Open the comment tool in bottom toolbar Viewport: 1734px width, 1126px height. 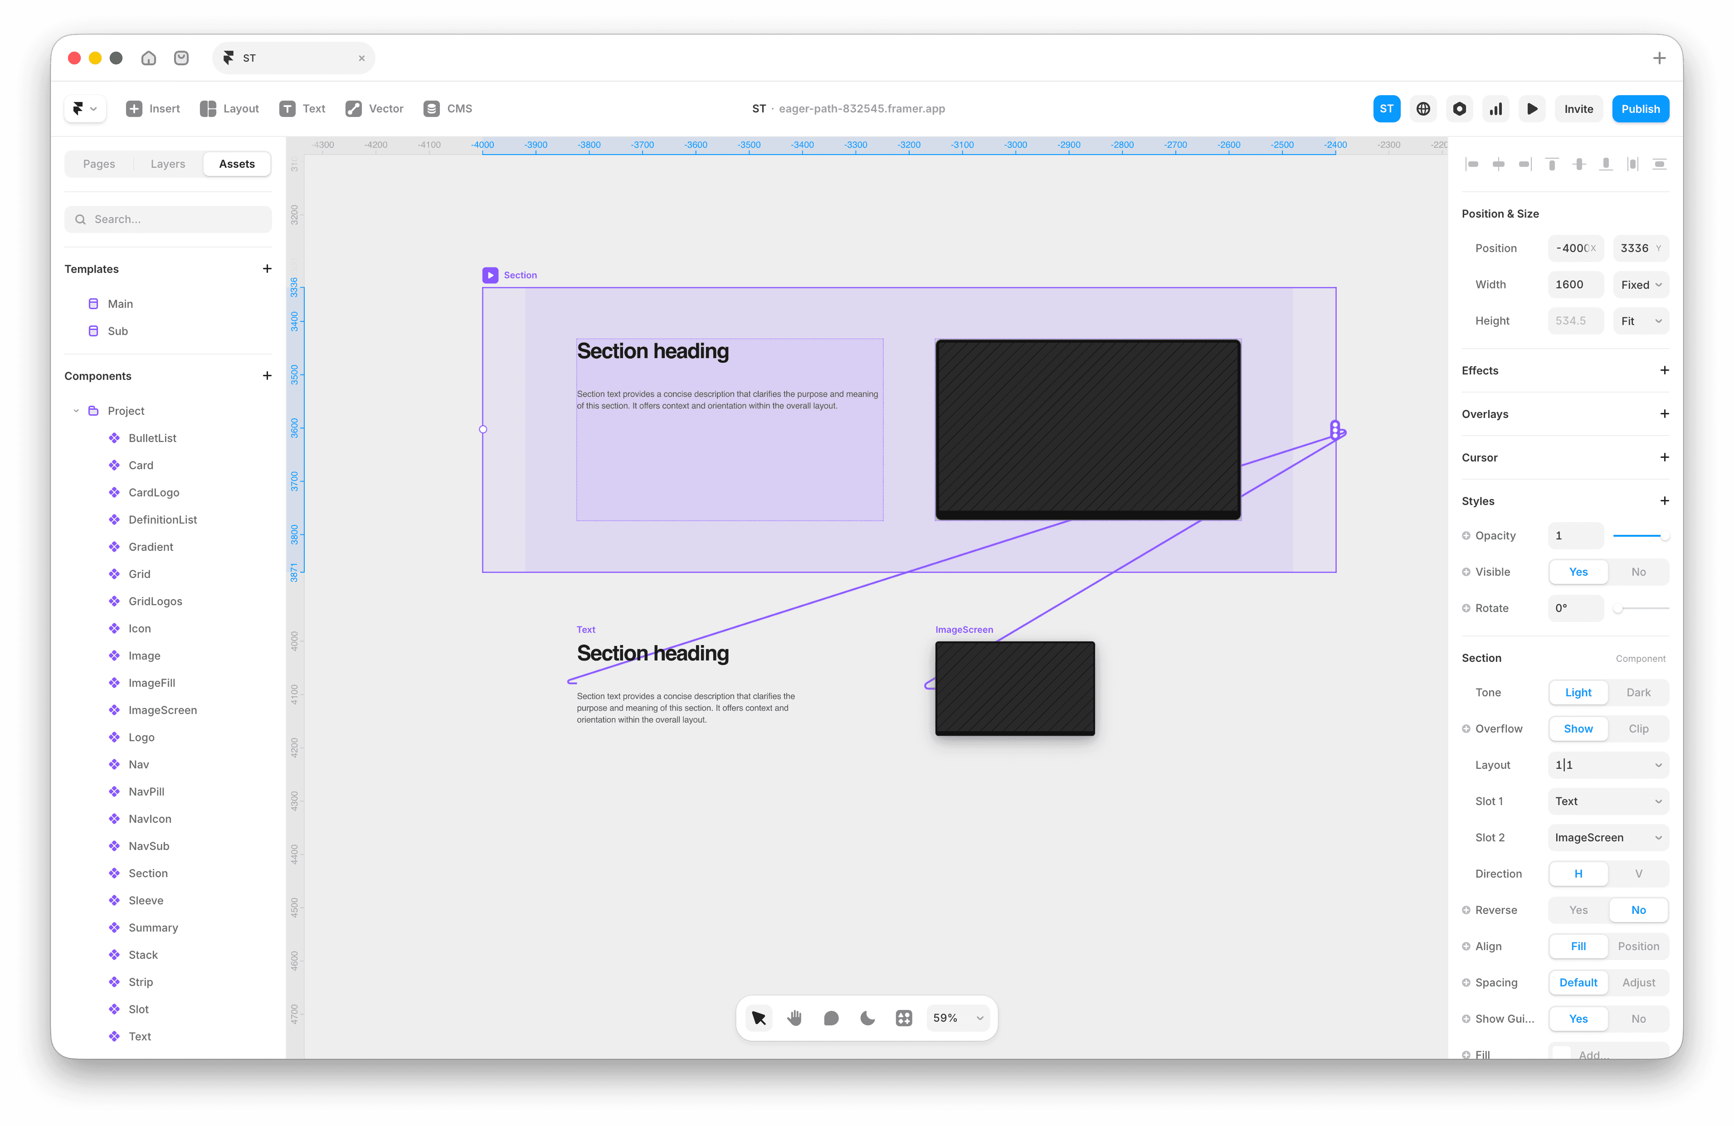[831, 1018]
